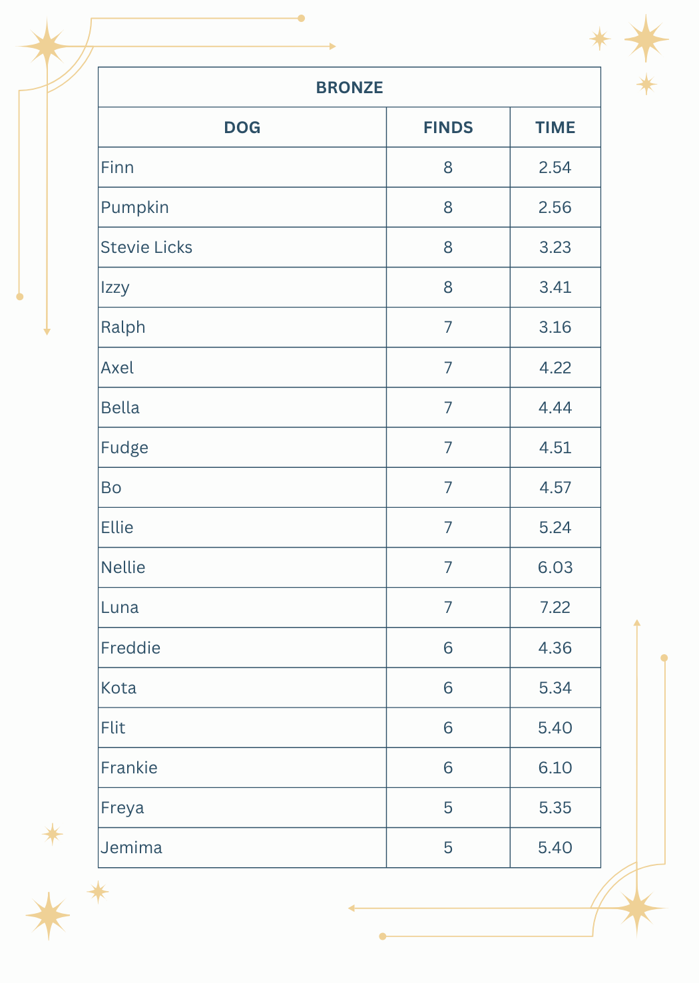Select Nellie's time of 6.03

click(x=555, y=568)
